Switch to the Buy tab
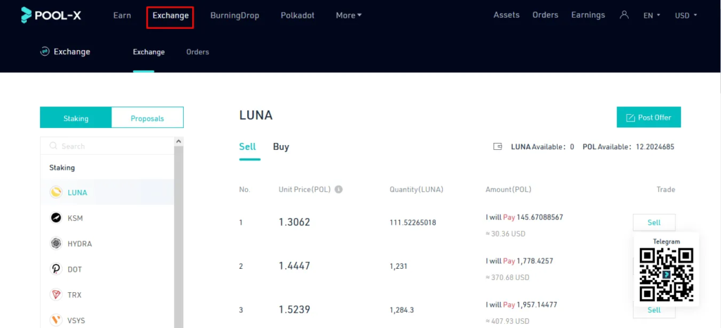 (x=281, y=147)
